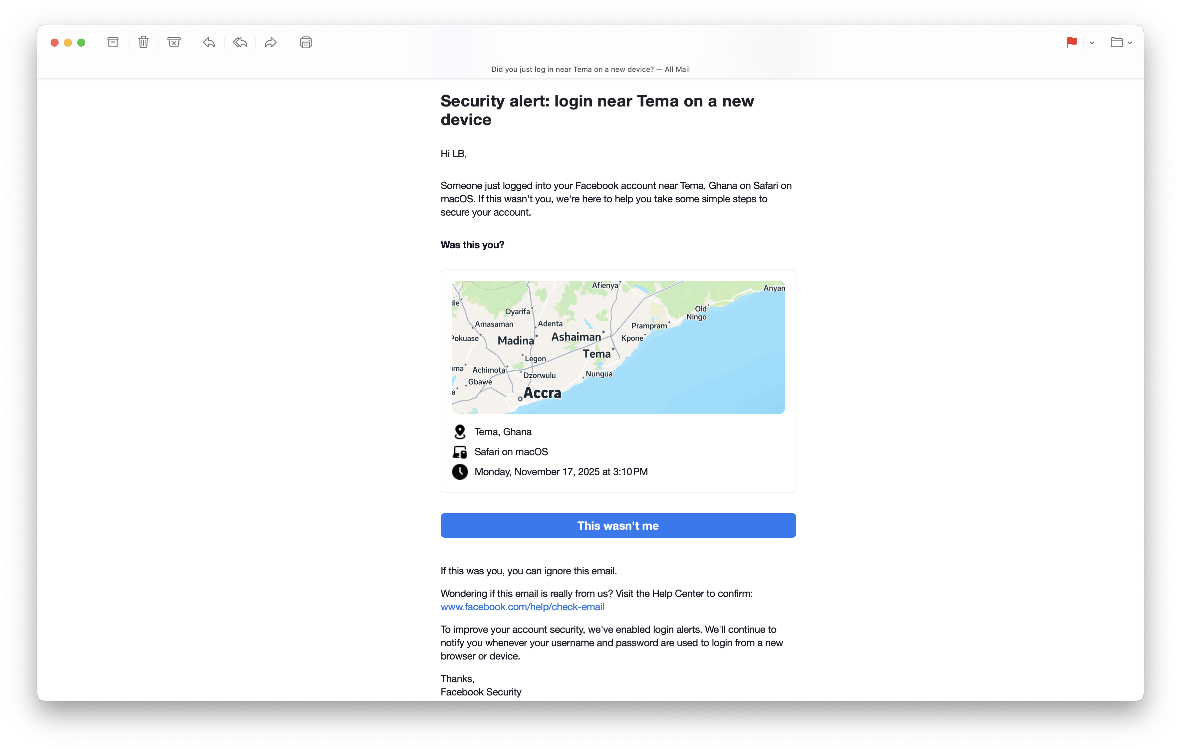Toggle the red flag on this message
Image resolution: width=1181 pixels, height=750 pixels.
tap(1071, 43)
